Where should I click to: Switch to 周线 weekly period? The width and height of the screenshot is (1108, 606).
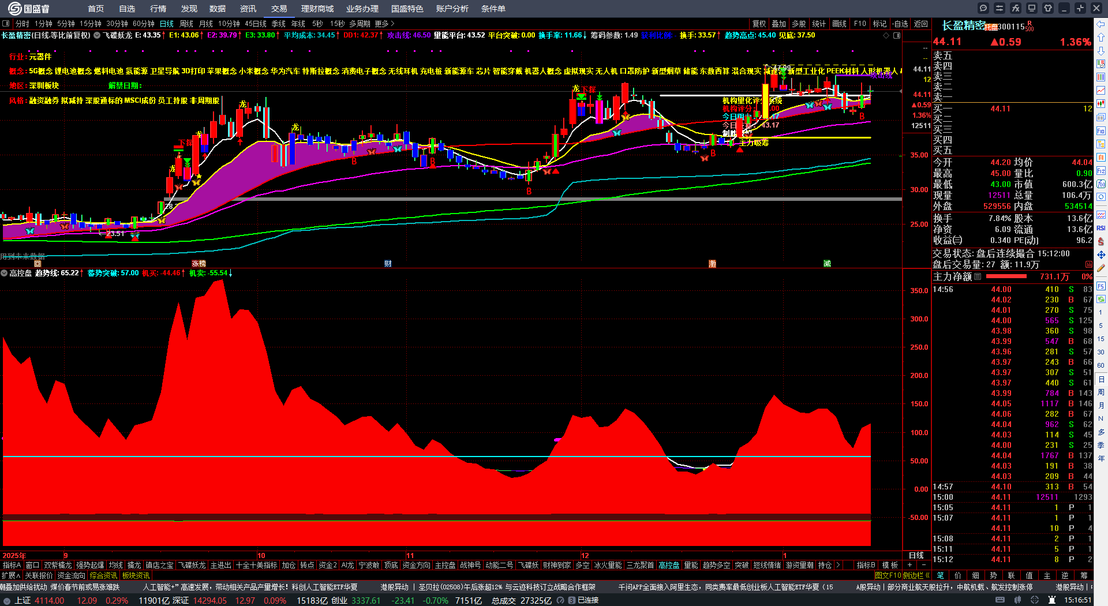coord(186,24)
